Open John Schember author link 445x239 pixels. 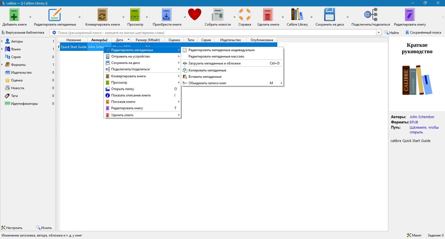tap(422, 117)
